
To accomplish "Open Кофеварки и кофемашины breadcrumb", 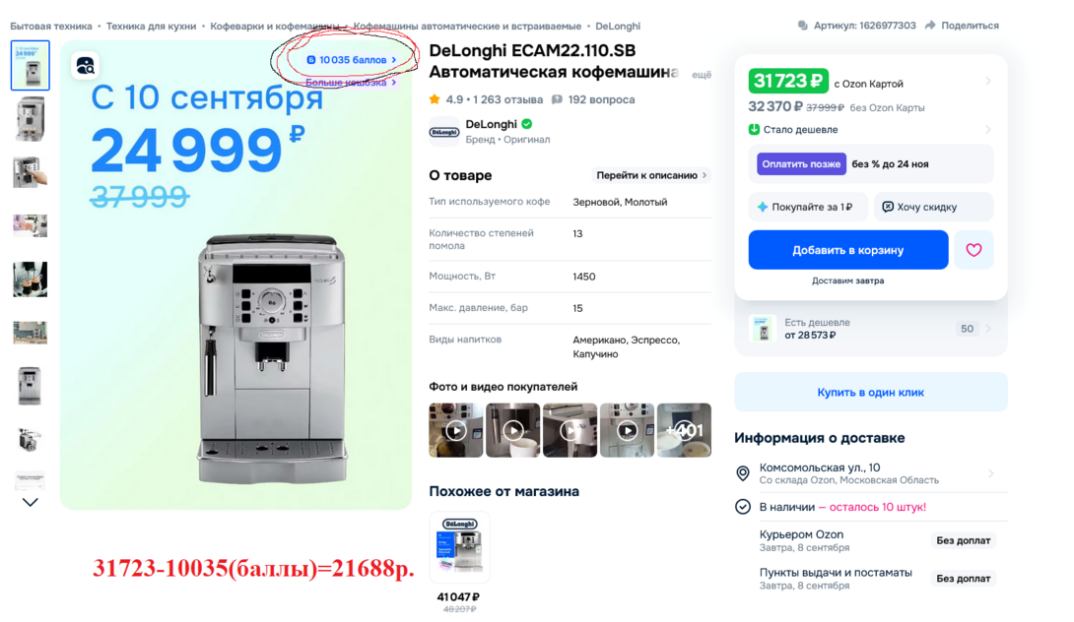I will 275,26.
